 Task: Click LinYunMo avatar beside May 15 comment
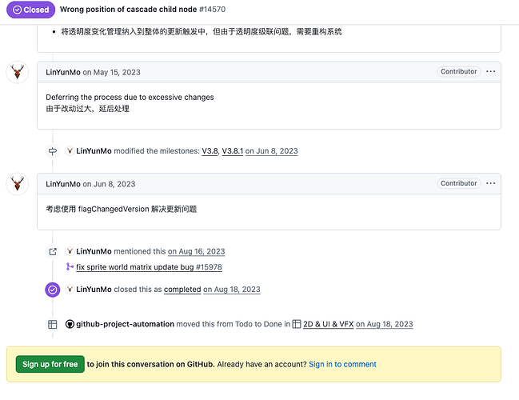(18, 72)
